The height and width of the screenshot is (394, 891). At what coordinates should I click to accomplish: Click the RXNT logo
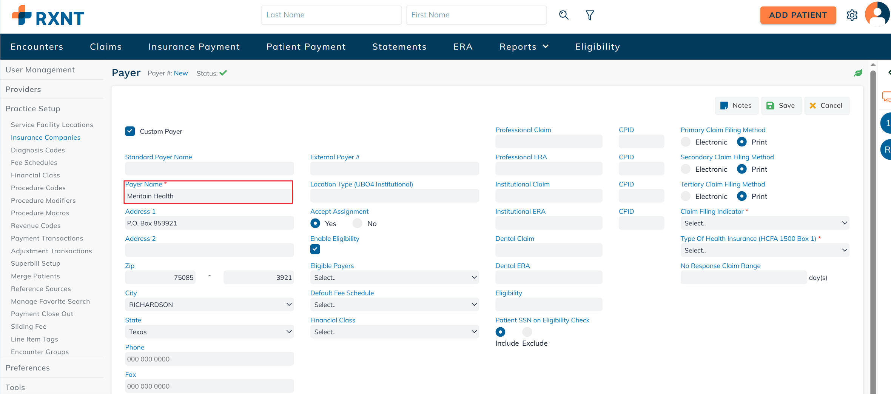point(48,16)
